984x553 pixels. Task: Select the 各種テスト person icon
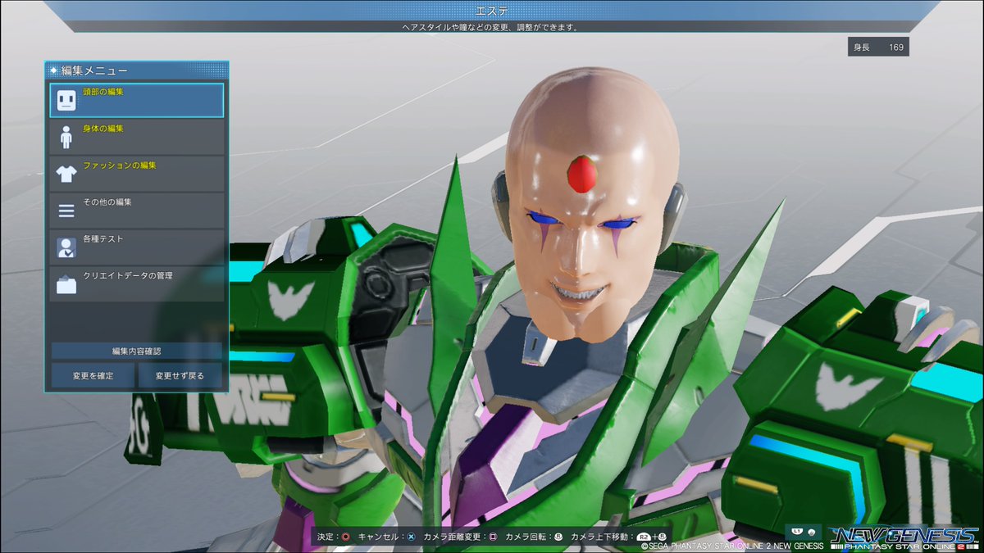tap(66, 247)
